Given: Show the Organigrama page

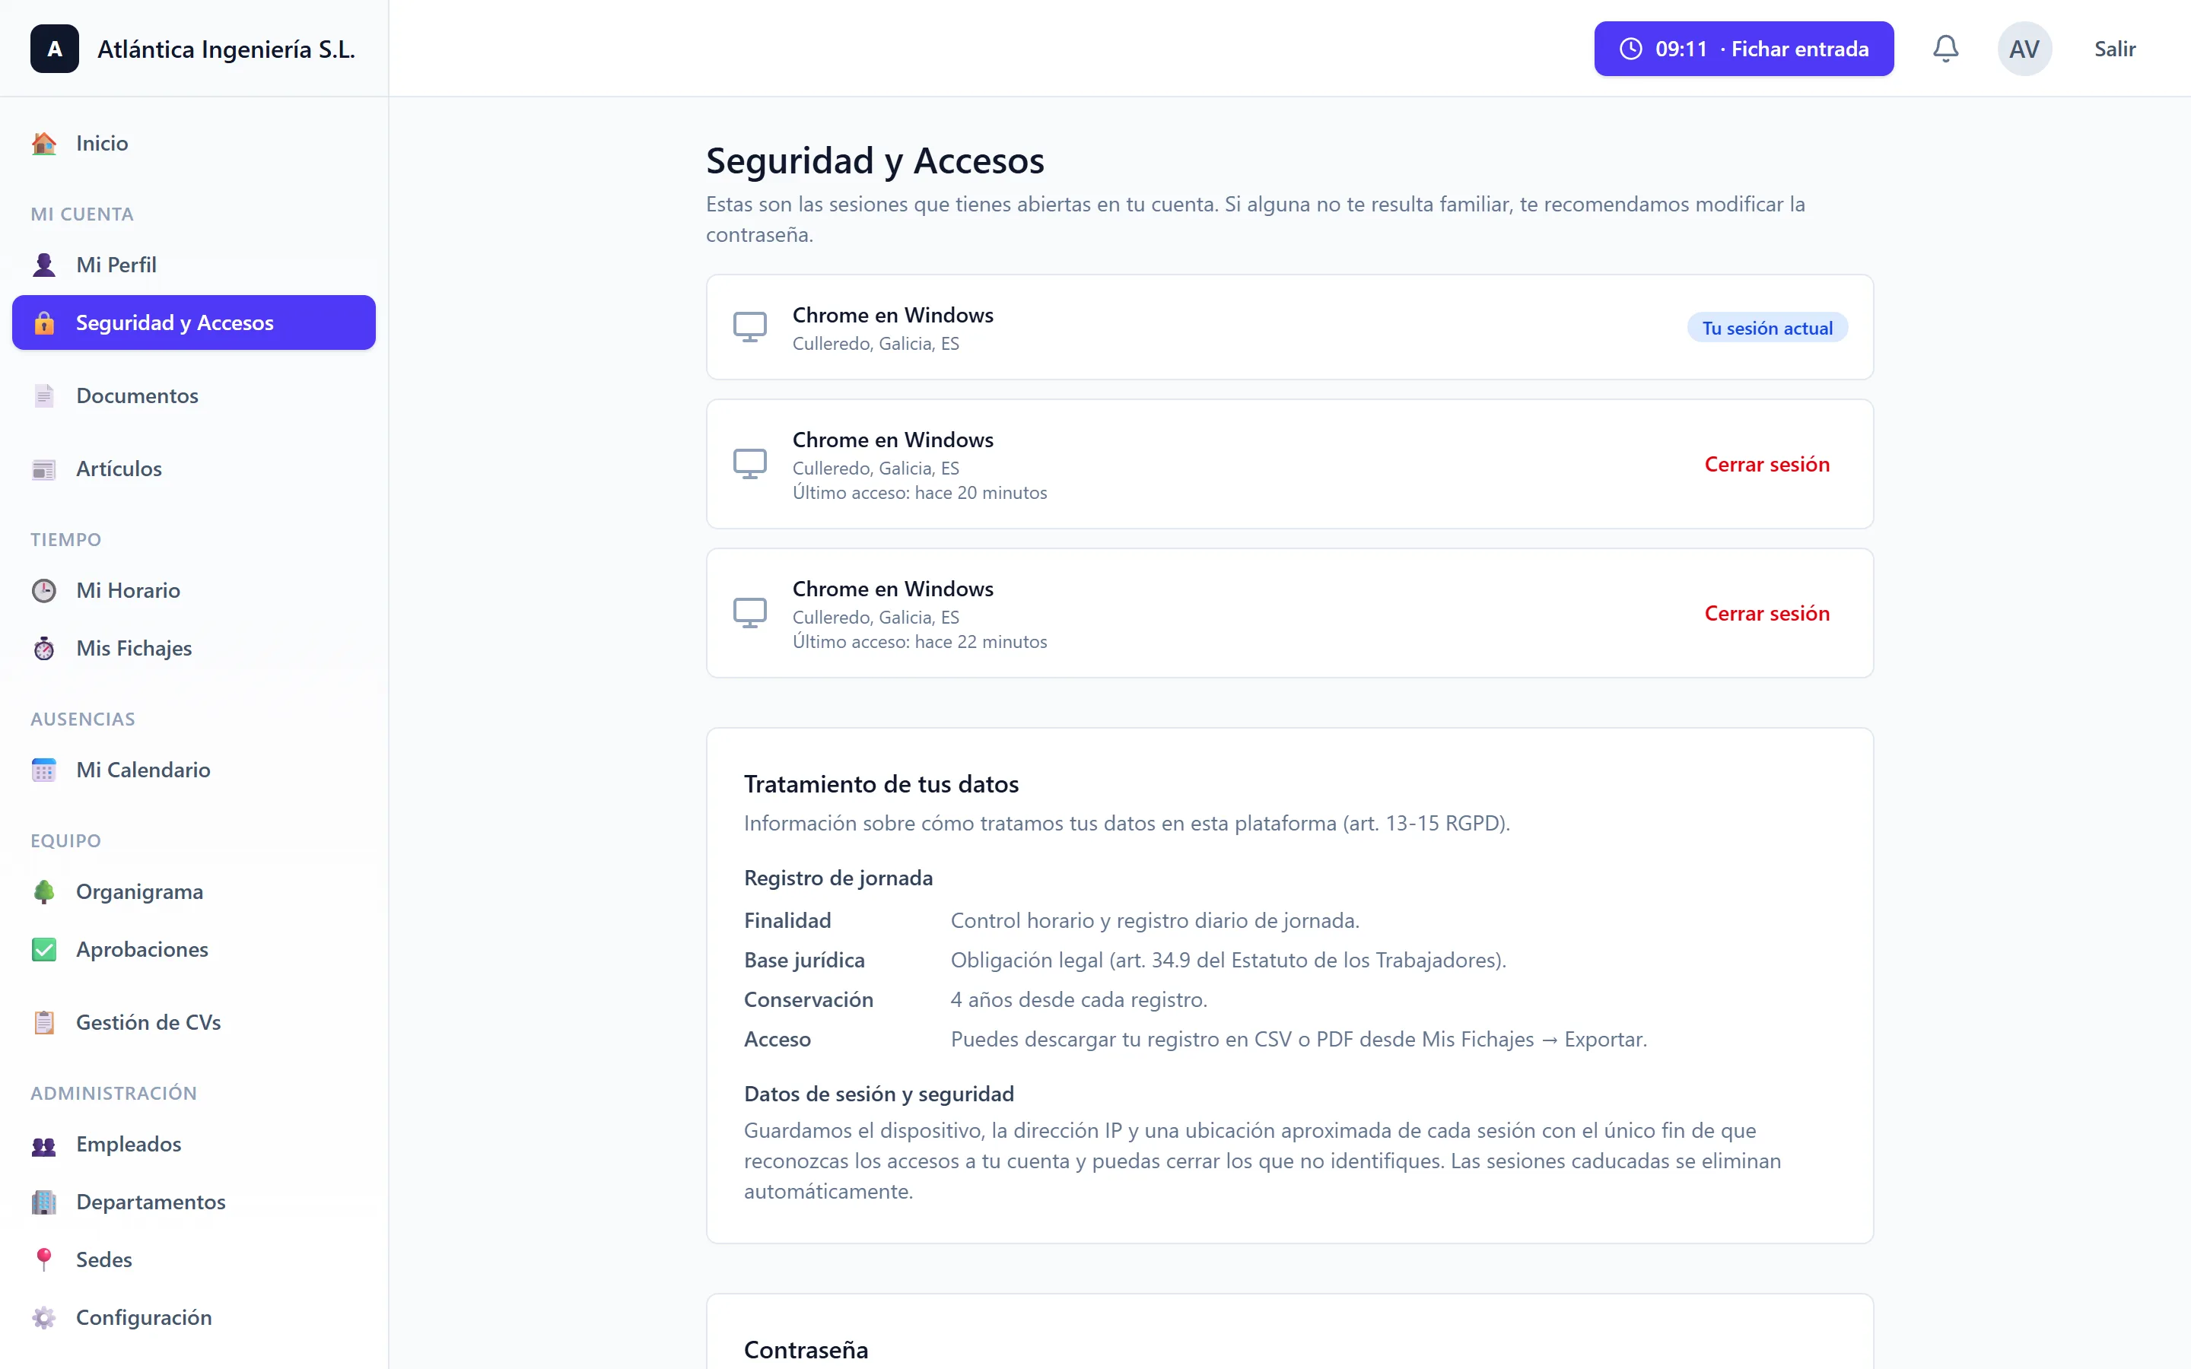Looking at the screenshot, I should pos(194,892).
